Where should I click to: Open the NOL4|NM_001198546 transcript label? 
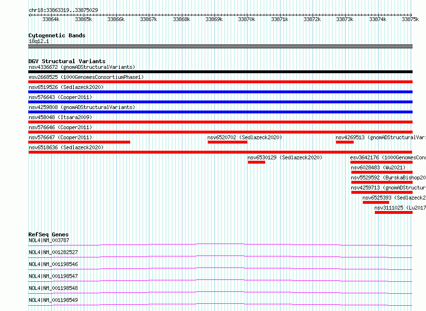[53, 264]
